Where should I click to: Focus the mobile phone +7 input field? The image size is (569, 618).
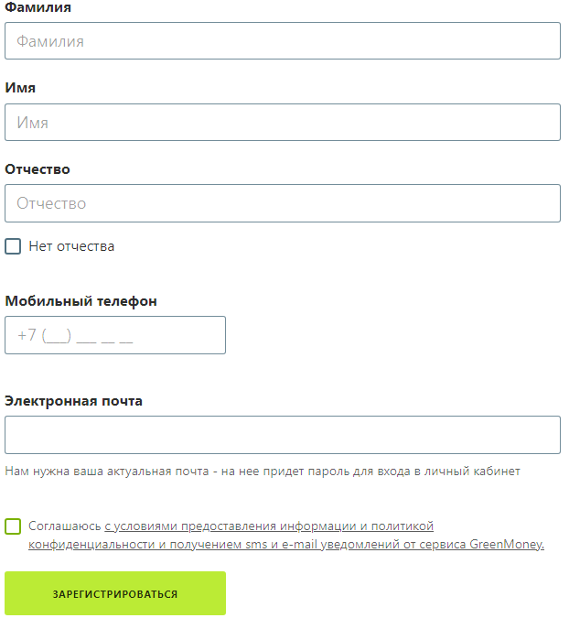click(115, 335)
